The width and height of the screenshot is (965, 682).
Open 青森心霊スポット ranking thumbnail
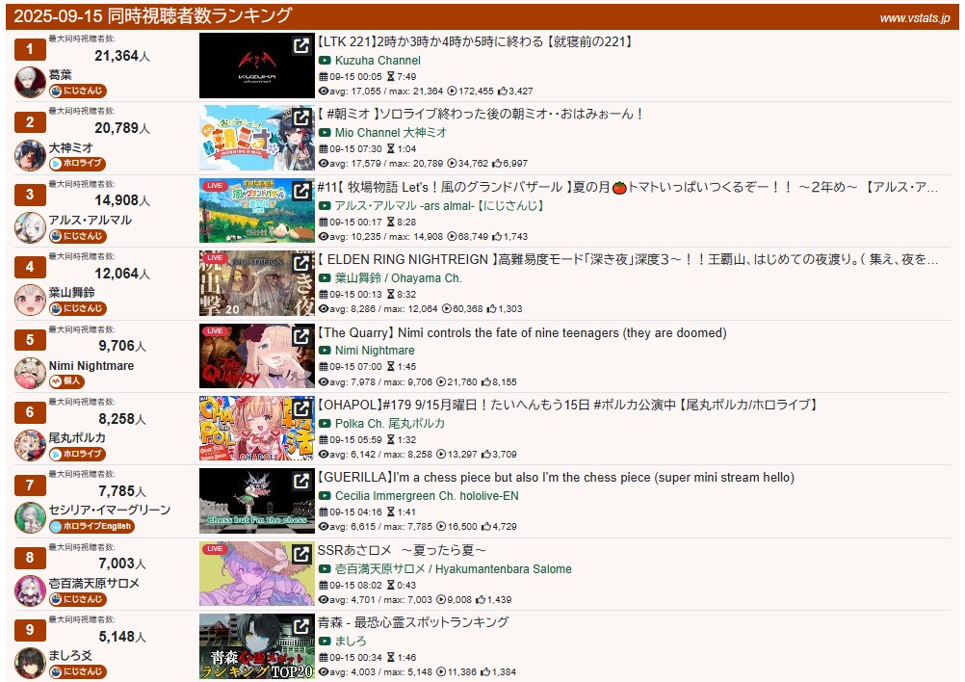256,646
